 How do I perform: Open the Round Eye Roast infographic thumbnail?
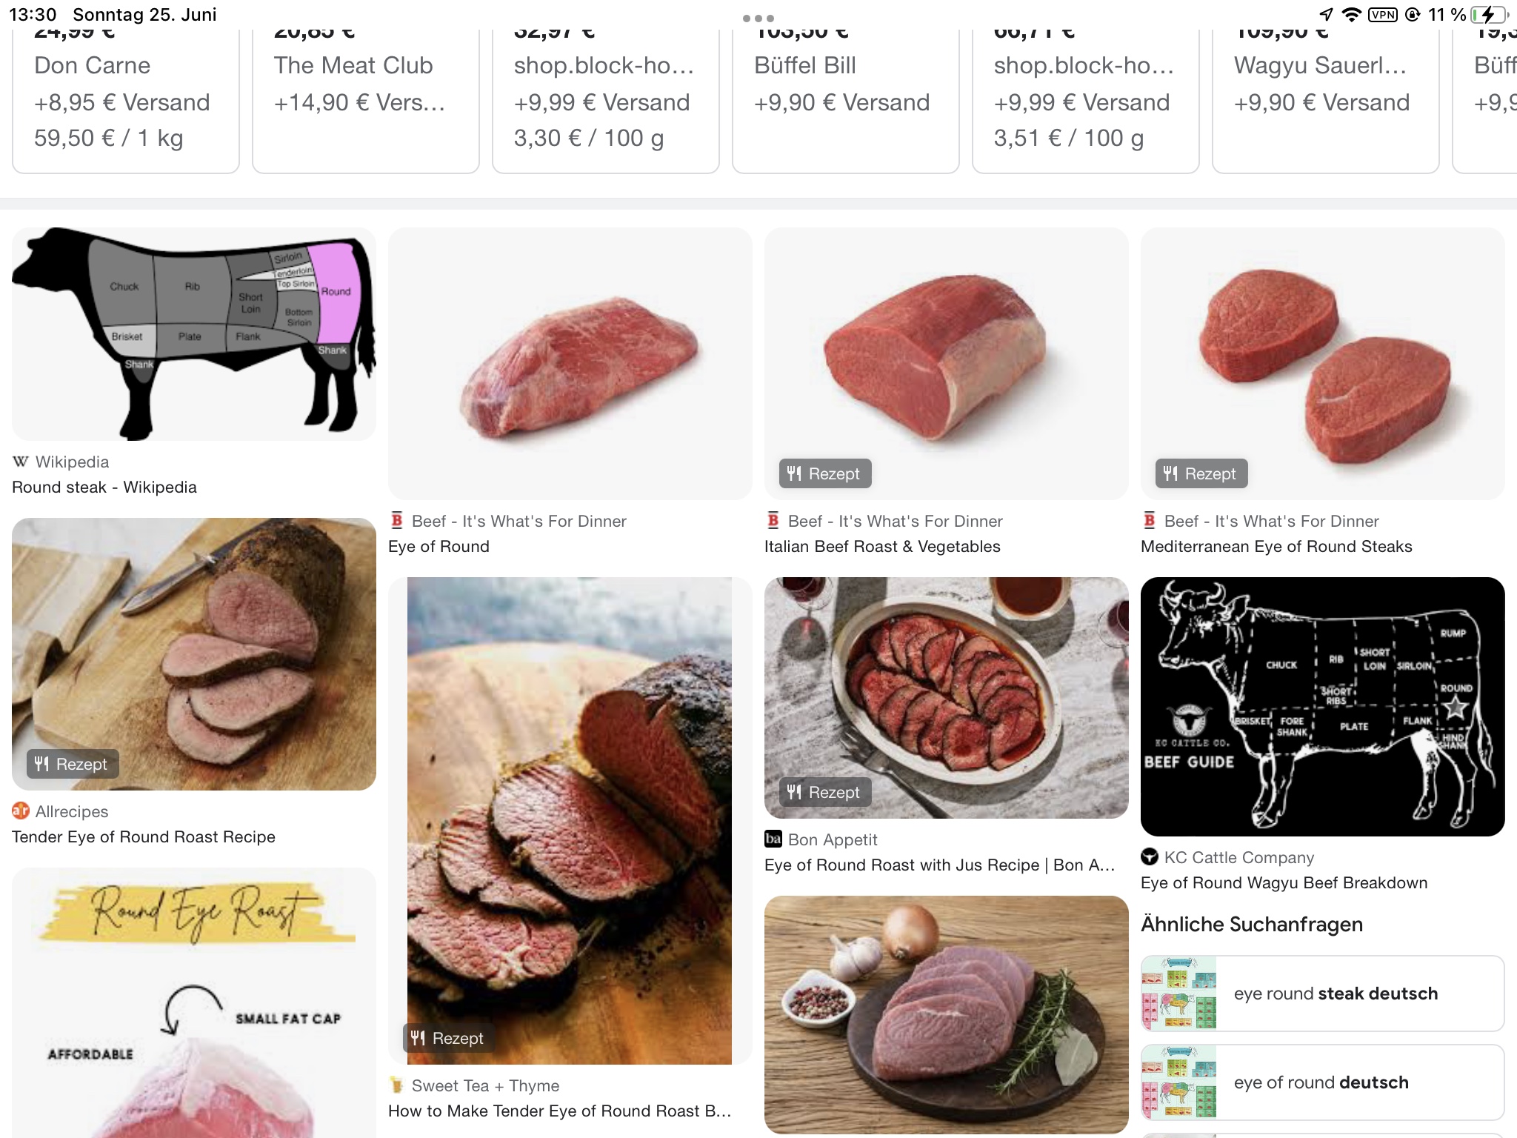pyautogui.click(x=194, y=1003)
